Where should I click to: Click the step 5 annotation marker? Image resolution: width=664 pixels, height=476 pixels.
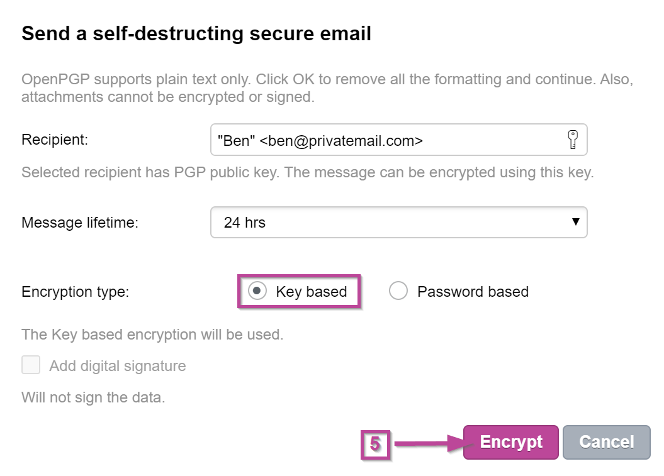(x=375, y=445)
